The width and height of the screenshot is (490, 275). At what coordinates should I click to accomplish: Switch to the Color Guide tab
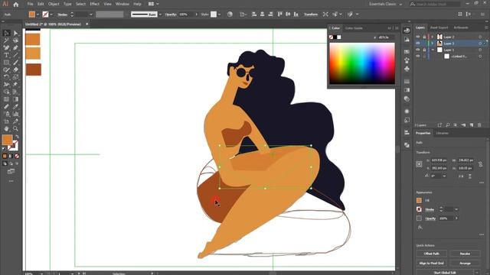[x=354, y=28]
